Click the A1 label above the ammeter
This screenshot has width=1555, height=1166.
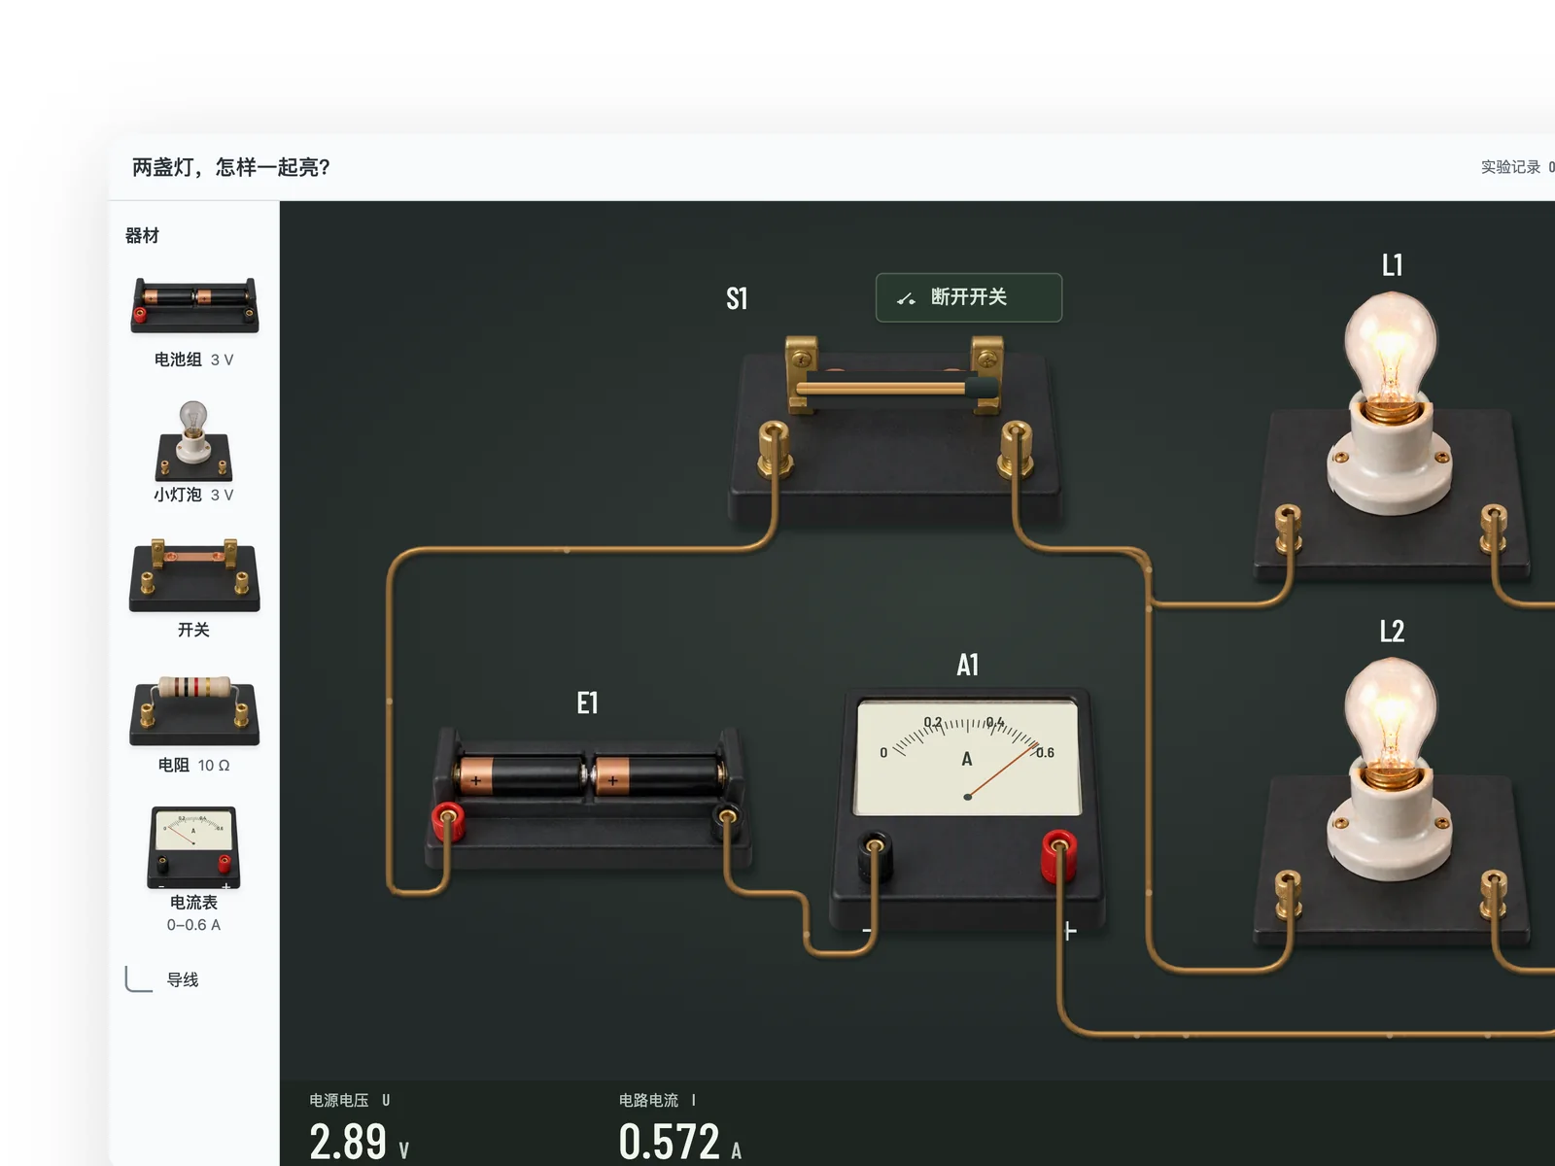pos(967,665)
